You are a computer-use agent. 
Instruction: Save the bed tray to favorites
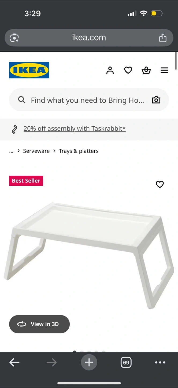(160, 184)
